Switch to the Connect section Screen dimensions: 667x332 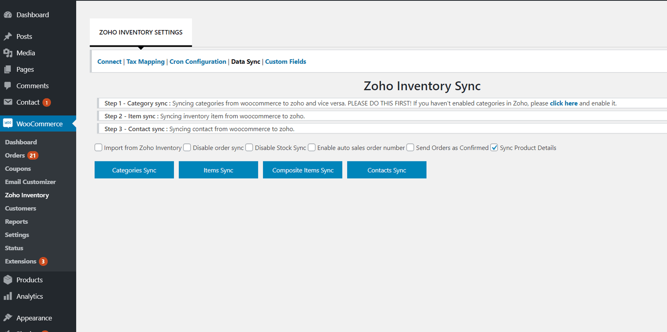point(109,61)
